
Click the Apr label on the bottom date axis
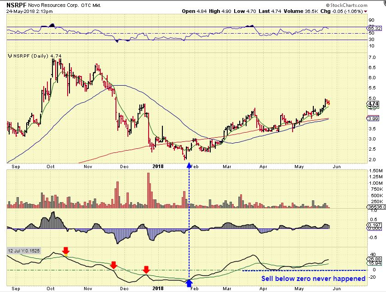tap(263, 289)
